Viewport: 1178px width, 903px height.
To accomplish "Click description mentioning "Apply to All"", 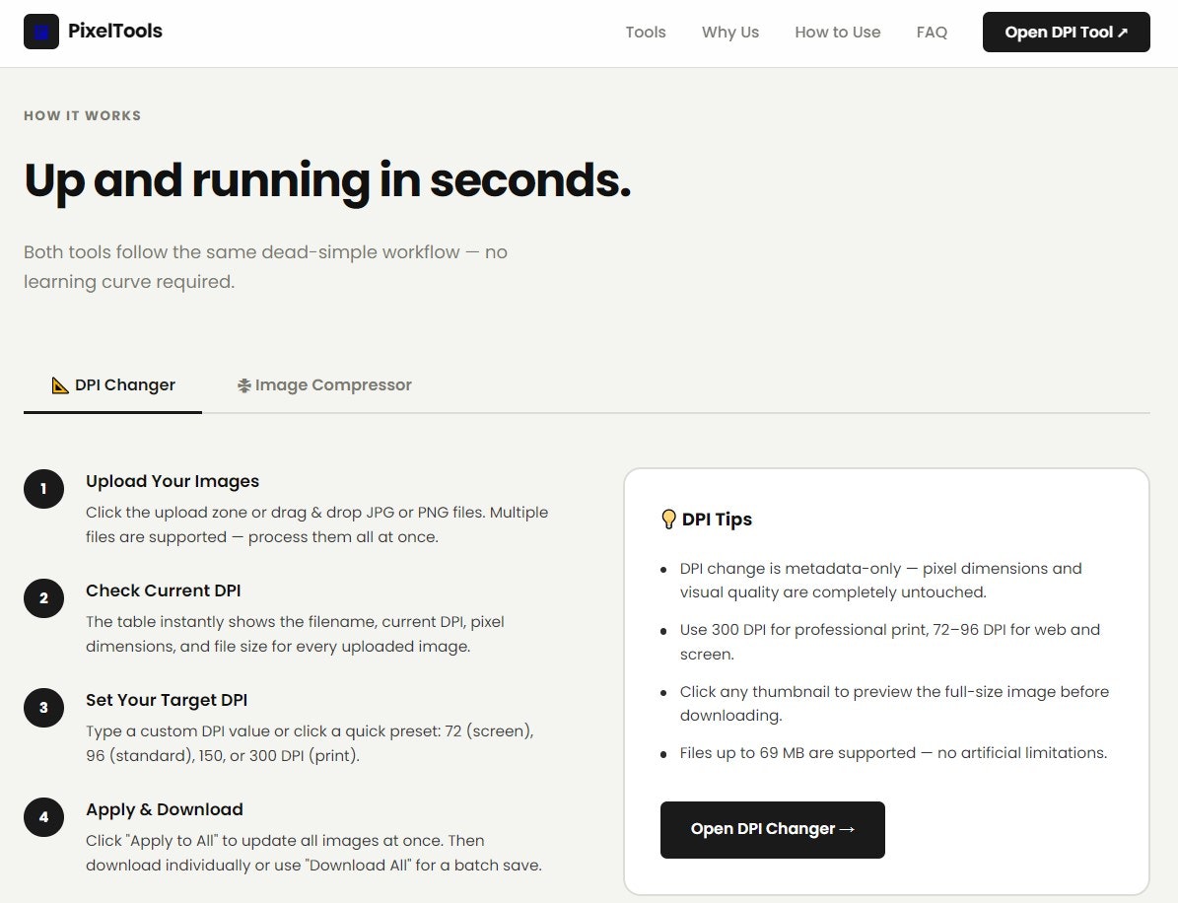I will tap(313, 853).
